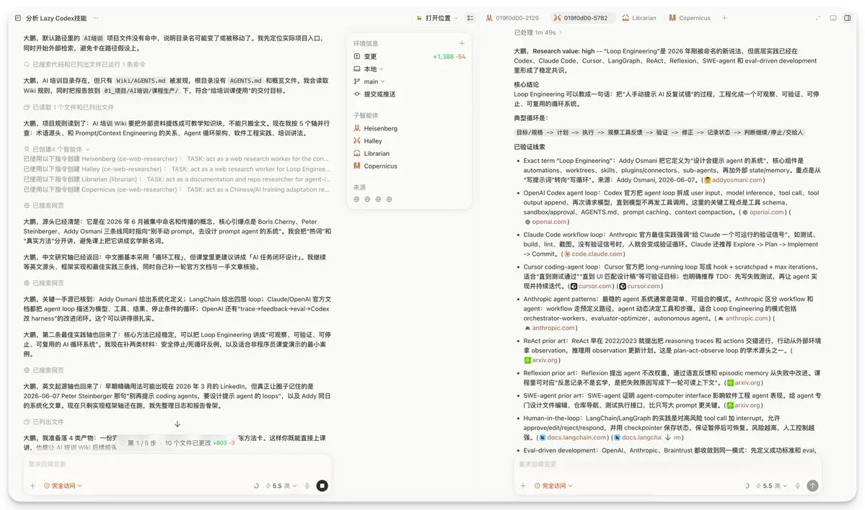Click the microphone icon in left composer
865x510 pixels.
point(307,486)
